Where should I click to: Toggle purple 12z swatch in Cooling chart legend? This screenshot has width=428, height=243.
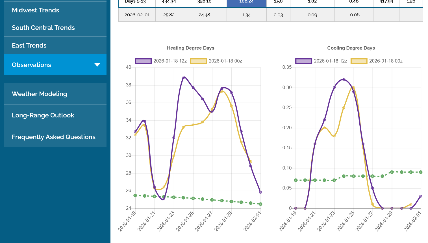(303, 61)
